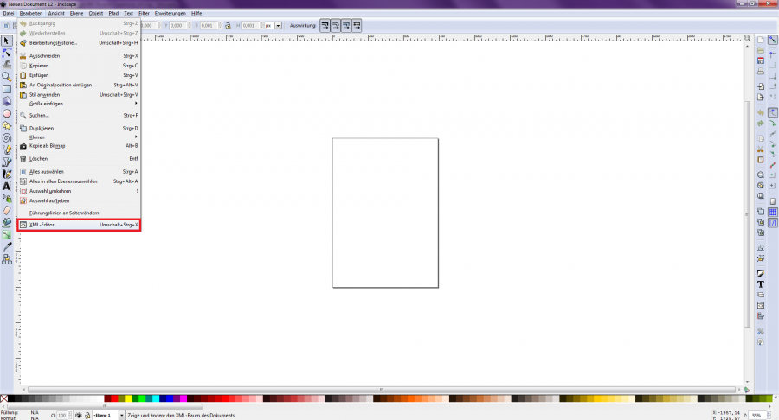Image resolution: width=779 pixels, height=420 pixels.
Task: Select the Text tool in toolbox
Action: click(6, 186)
